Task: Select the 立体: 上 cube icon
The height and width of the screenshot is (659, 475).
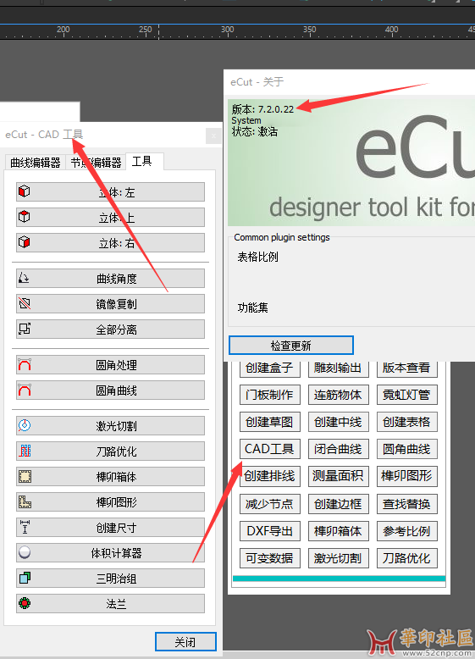Action: 25,217
